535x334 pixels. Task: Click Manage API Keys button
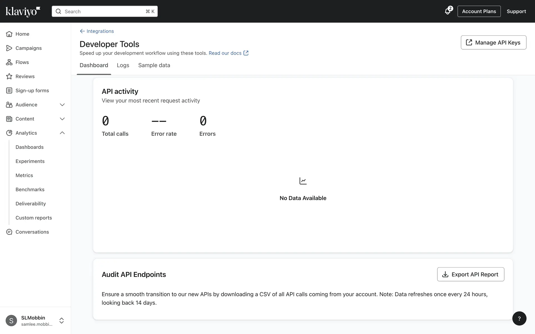tap(493, 43)
